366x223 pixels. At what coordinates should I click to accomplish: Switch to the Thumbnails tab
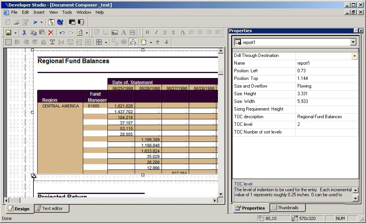pos(287,208)
